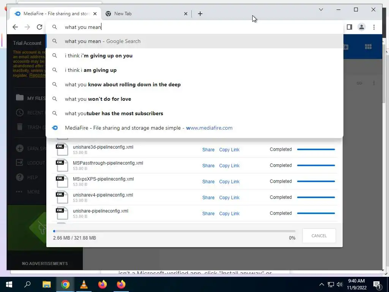Click Chrome icon in taskbar
This screenshot has height=292, width=389.
pyautogui.click(x=65, y=284)
